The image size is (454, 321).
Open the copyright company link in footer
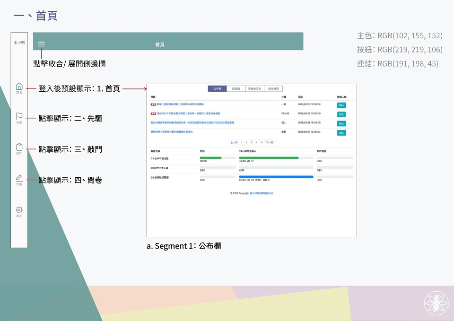pyautogui.click(x=262, y=193)
